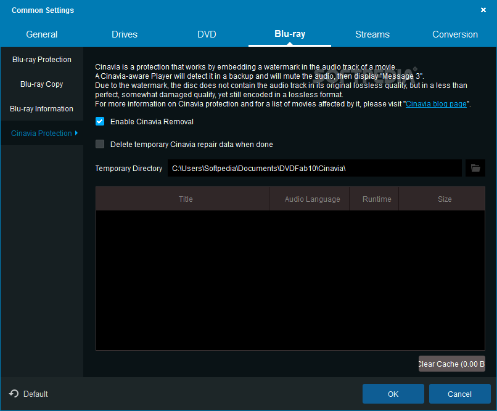Switch to the Conversion tab

click(x=455, y=34)
